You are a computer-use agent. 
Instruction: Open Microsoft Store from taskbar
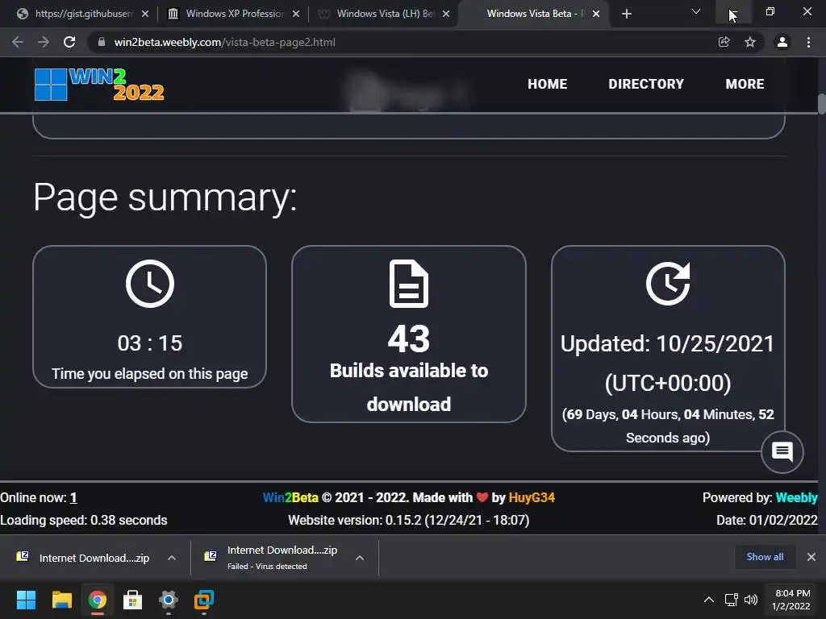pos(133,600)
